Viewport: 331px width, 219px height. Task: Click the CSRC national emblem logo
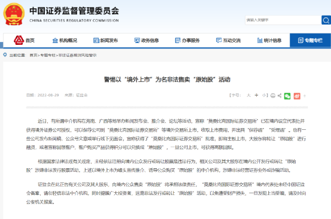click(14, 14)
